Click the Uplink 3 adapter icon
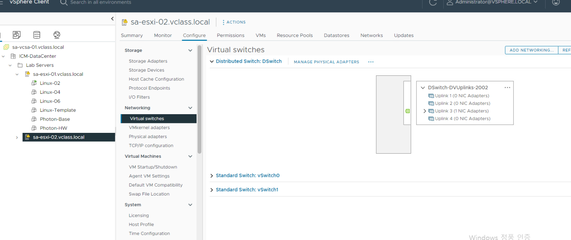Screen dimensions: 571x240 [431, 111]
